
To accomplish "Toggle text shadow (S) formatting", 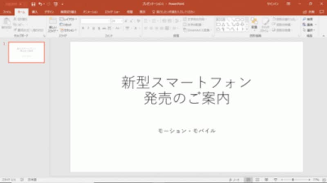I will click(x=99, y=28).
